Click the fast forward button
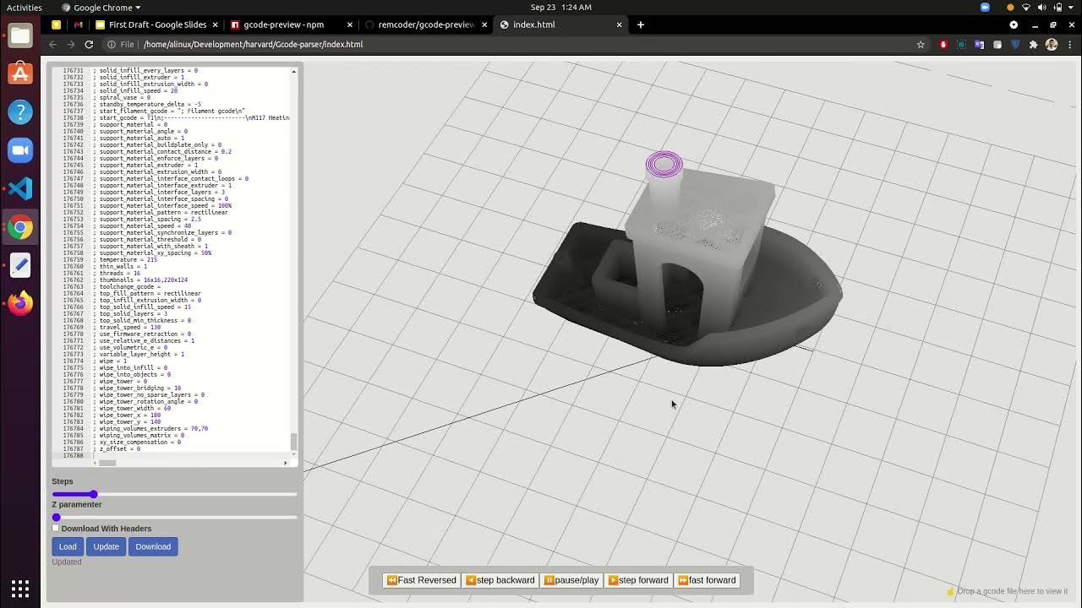Viewport: 1082px width, 608px height. (x=708, y=580)
